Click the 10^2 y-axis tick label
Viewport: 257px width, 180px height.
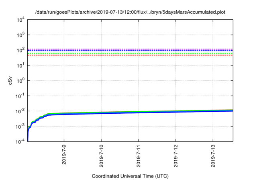(20, 50)
